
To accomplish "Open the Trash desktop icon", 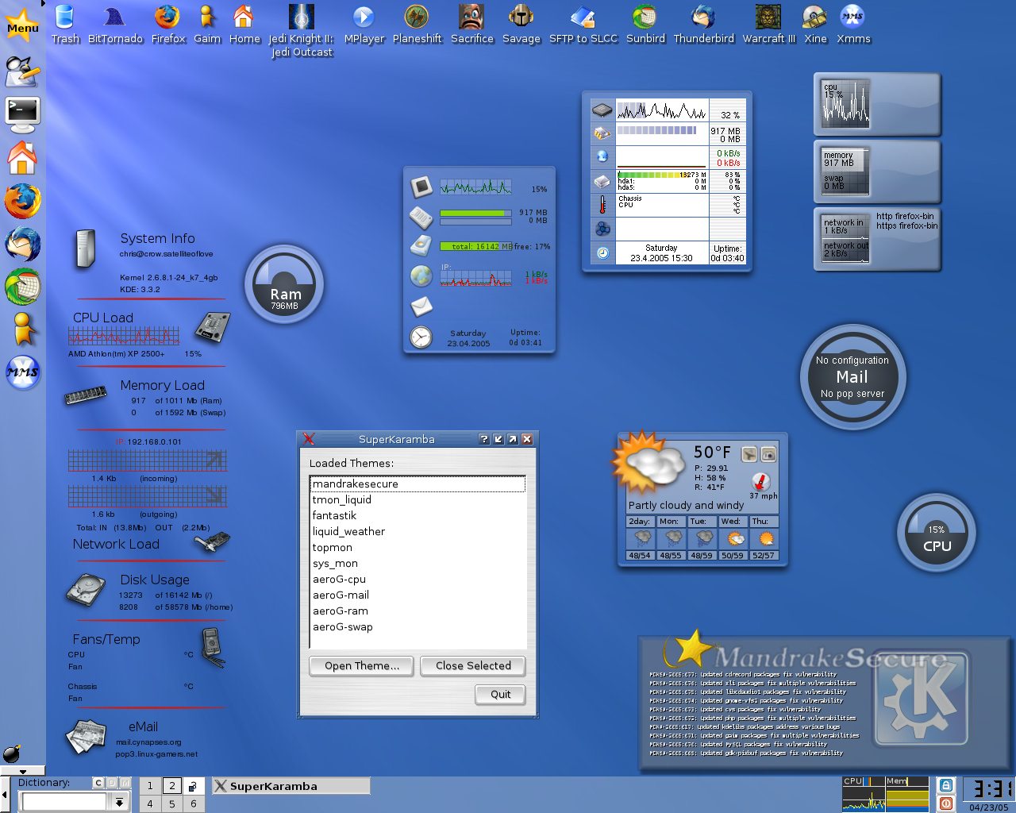I will point(65,25).
